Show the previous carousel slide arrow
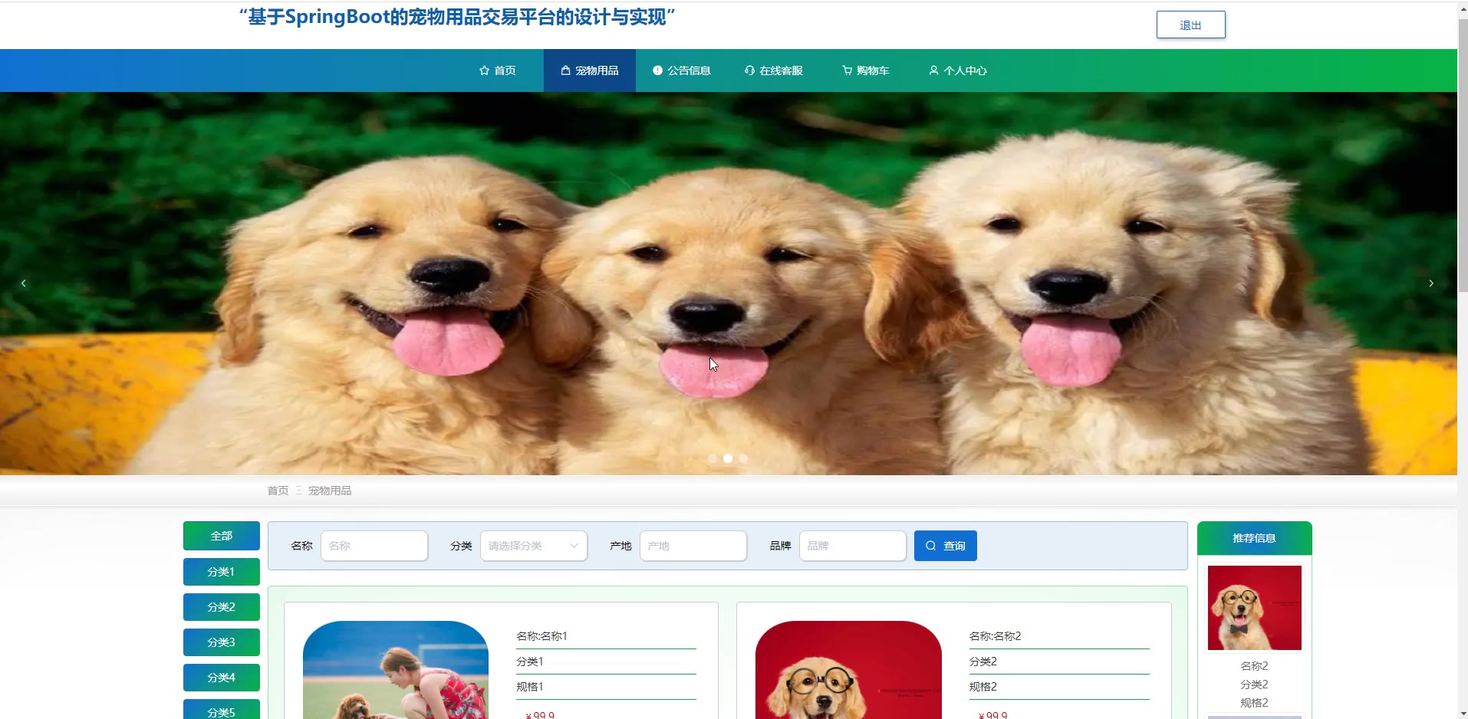 24,284
